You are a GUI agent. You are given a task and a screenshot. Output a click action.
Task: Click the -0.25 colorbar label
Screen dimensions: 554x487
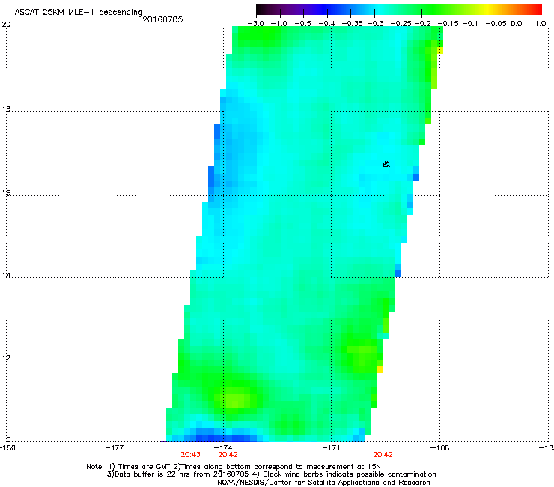401,24
